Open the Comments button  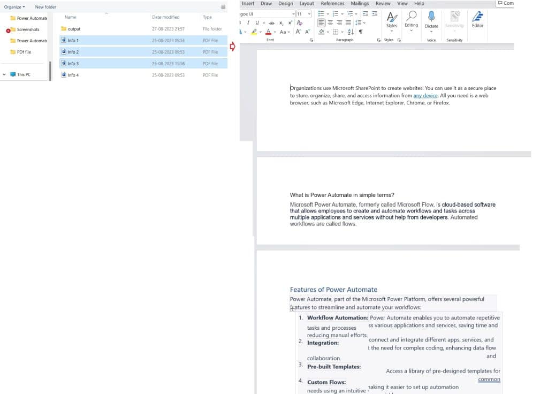tap(505, 3)
